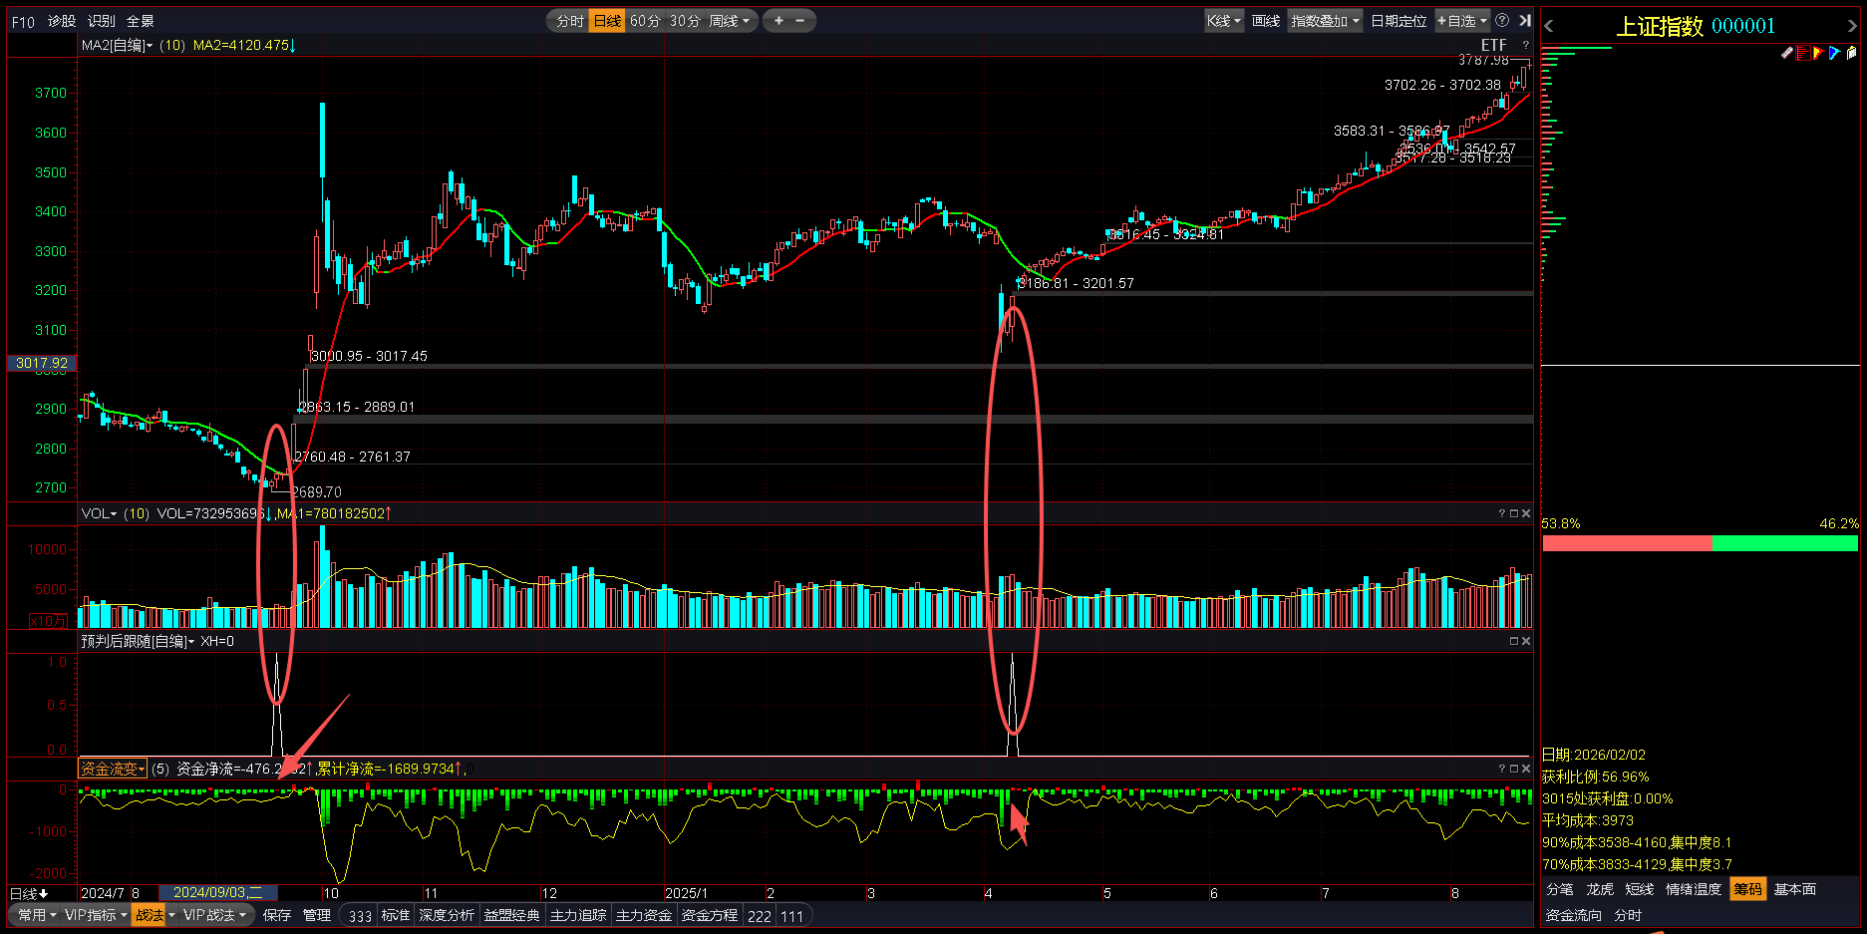Collapse the side panel with the skip-right arrow icon
Viewport: 1867px width, 934px height.
[1524, 21]
